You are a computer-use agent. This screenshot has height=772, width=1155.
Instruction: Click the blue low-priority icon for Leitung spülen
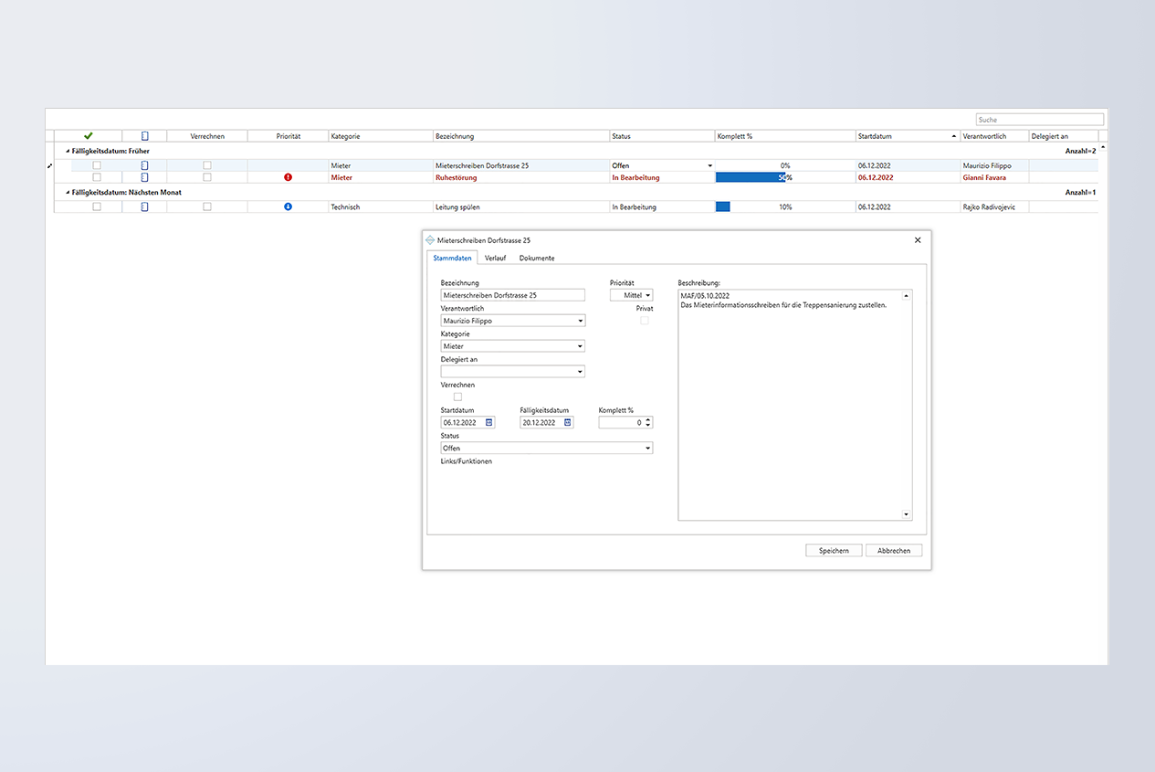point(288,207)
